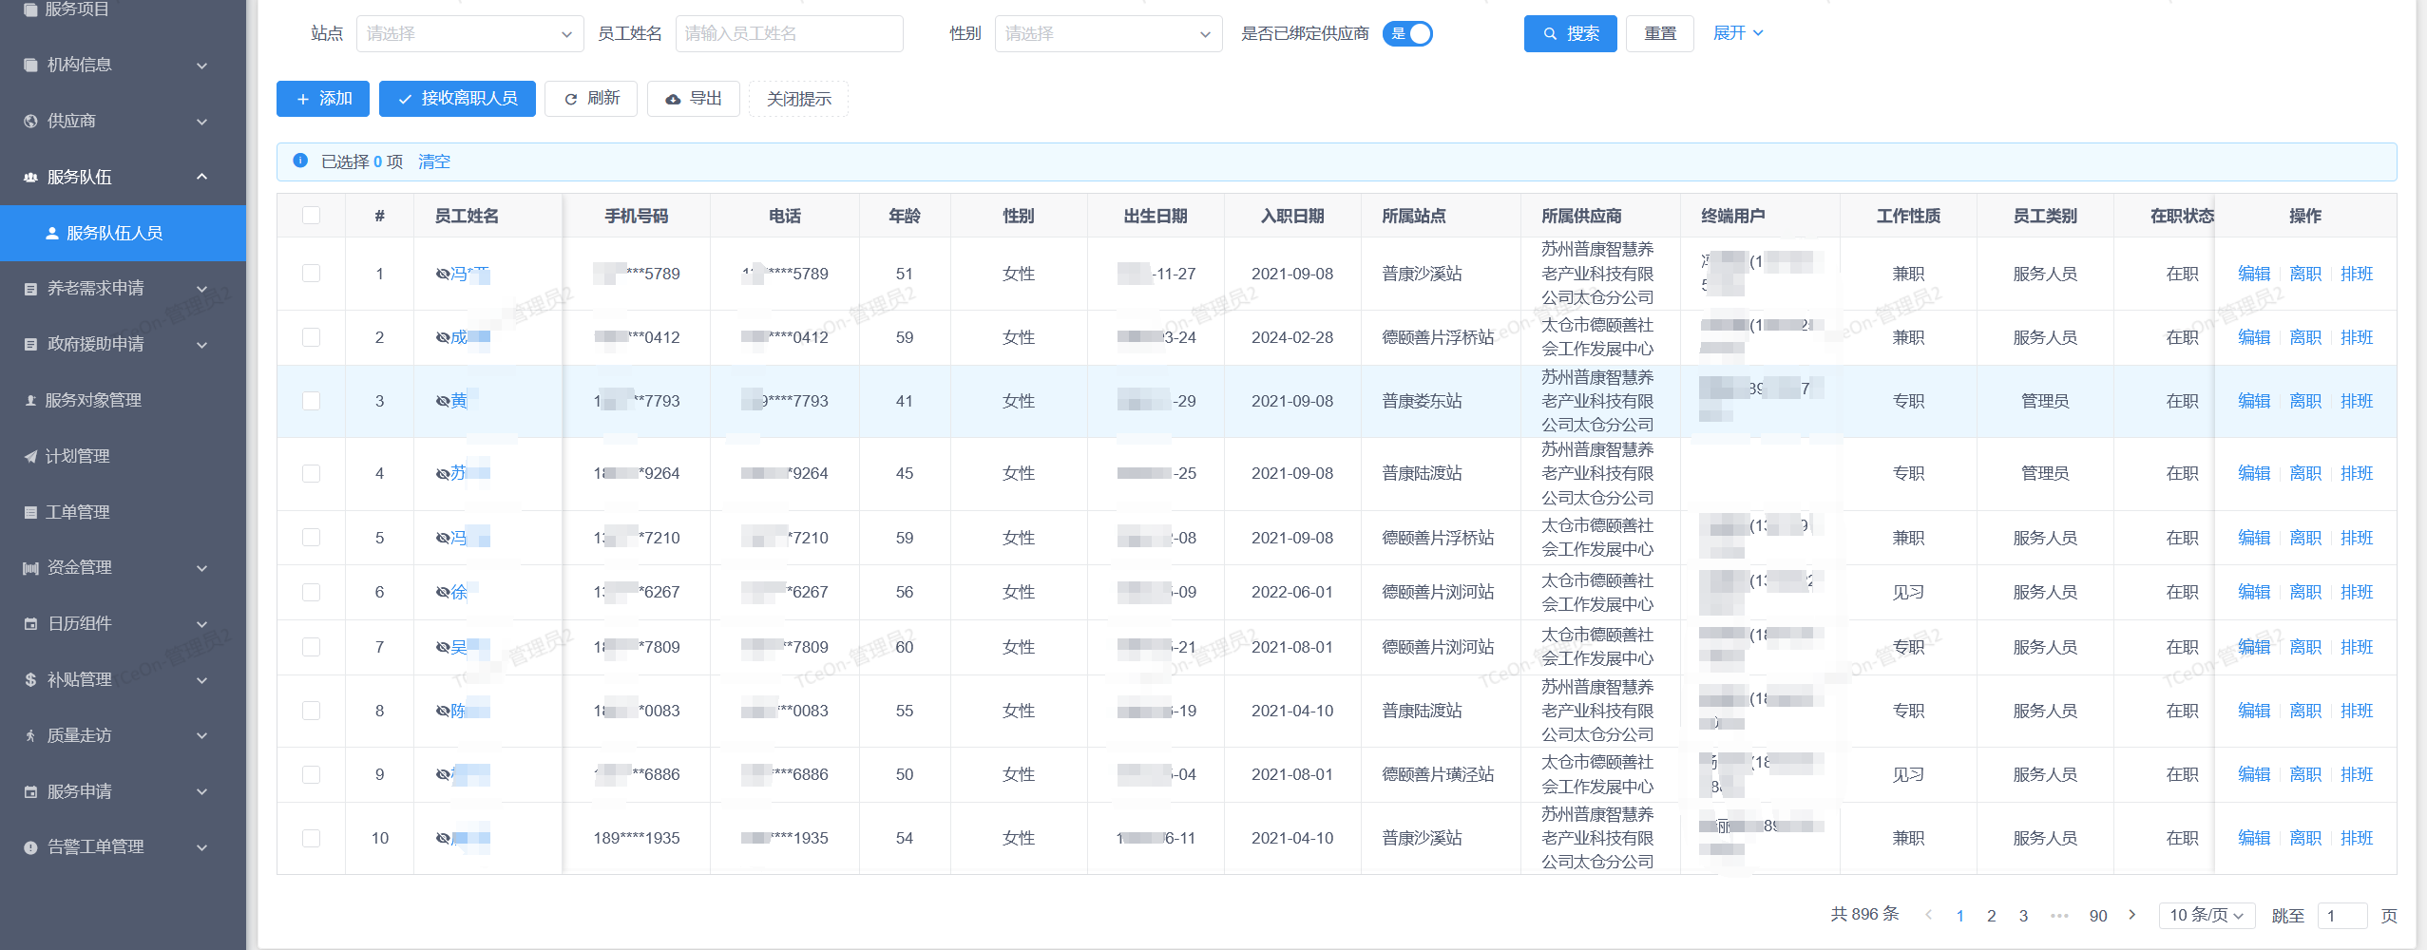
Task: Click the 养老需求申请 form icon
Action: (x=30, y=288)
